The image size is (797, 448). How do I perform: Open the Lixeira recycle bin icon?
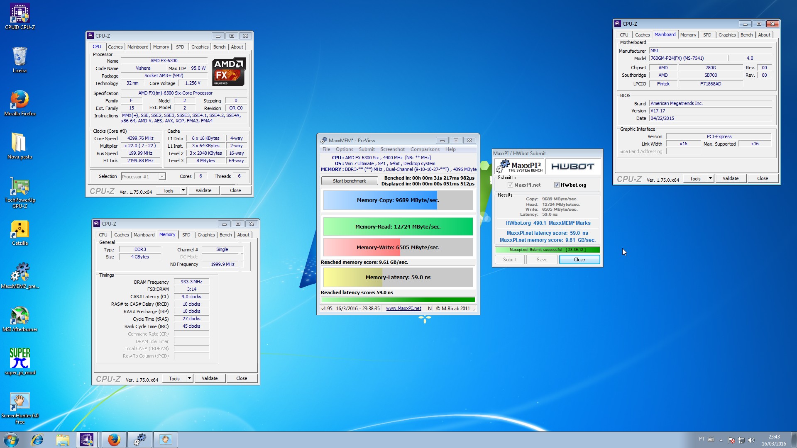(20, 59)
